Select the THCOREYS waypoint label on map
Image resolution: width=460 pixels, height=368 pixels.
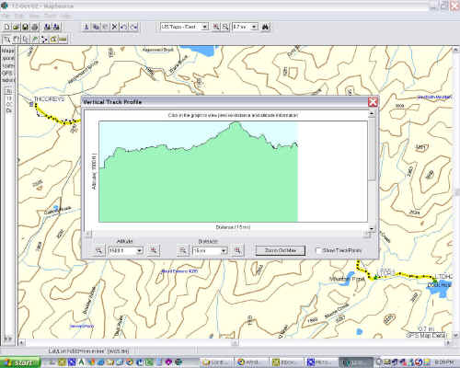point(49,99)
